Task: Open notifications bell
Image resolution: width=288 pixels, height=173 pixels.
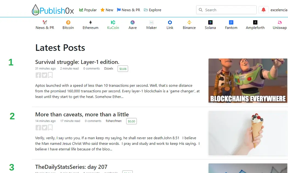Action: [263, 10]
